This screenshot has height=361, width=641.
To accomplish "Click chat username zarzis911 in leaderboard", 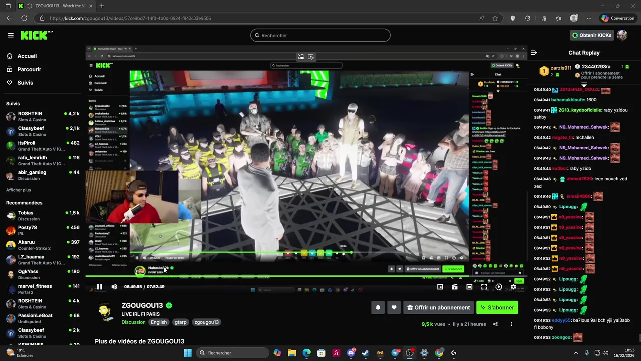I will click(561, 68).
